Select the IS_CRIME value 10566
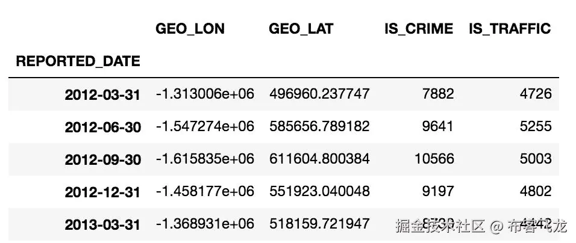 [x=434, y=158]
